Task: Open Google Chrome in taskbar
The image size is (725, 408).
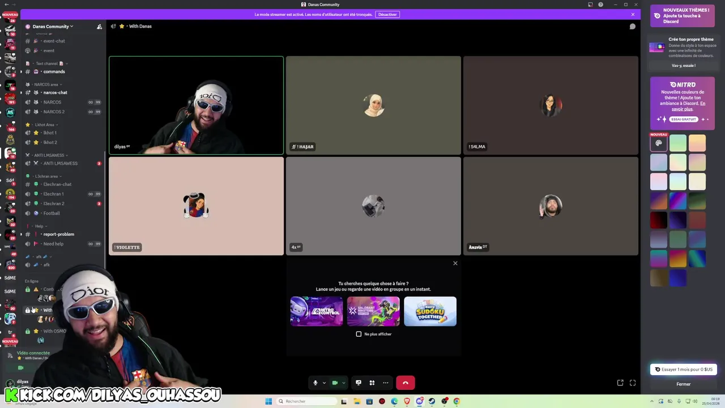Action: coord(457,401)
